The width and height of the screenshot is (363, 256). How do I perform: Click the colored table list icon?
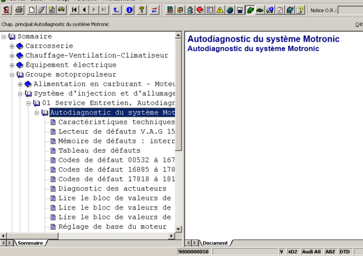click(210, 10)
